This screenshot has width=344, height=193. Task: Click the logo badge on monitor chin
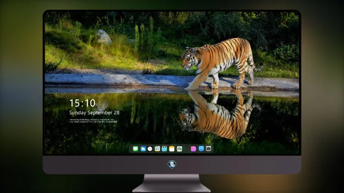pyautogui.click(x=172, y=165)
